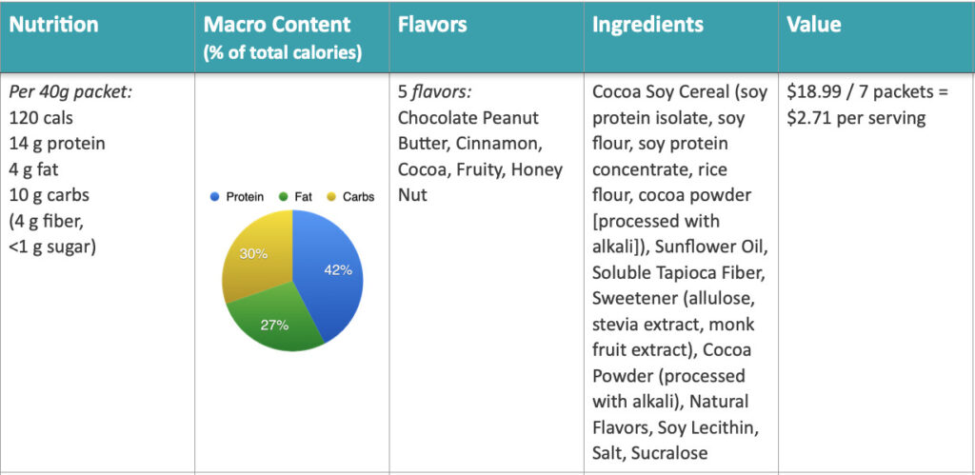This screenshot has width=975, height=475.
Task: Select the Flavors column header
Action: point(432,25)
